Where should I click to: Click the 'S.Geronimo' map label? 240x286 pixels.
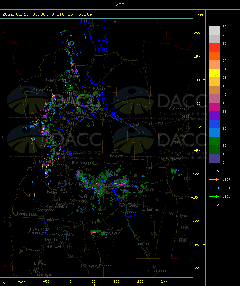(179, 109)
